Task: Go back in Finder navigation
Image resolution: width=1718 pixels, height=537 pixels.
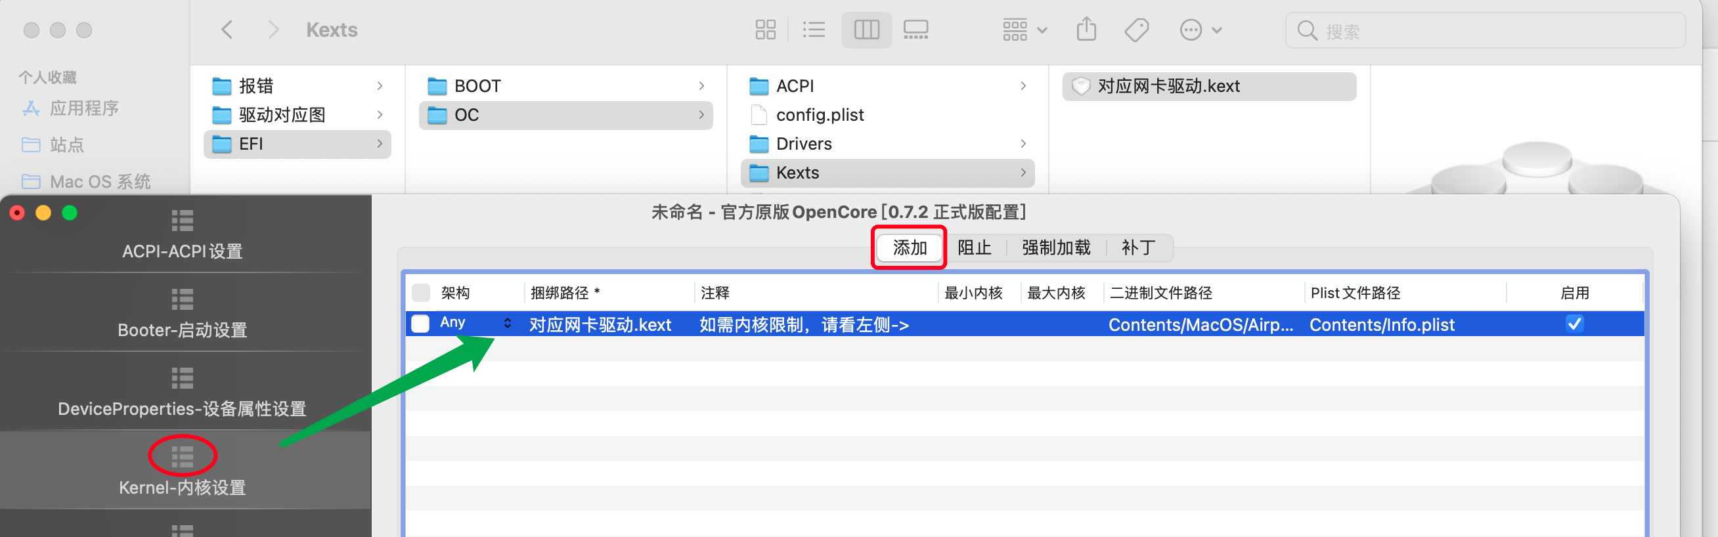Action: 227,30
